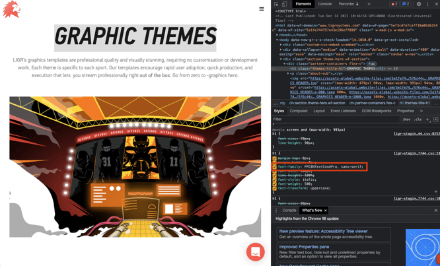
Task: Open the Layout tab
Action: coord(319,111)
